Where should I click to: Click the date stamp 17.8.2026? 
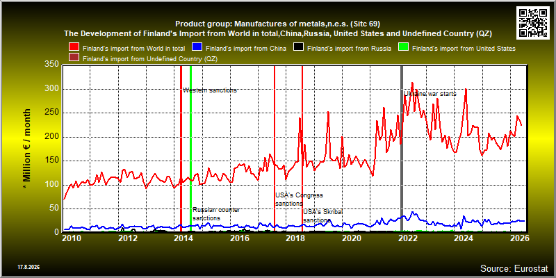click(x=28, y=266)
